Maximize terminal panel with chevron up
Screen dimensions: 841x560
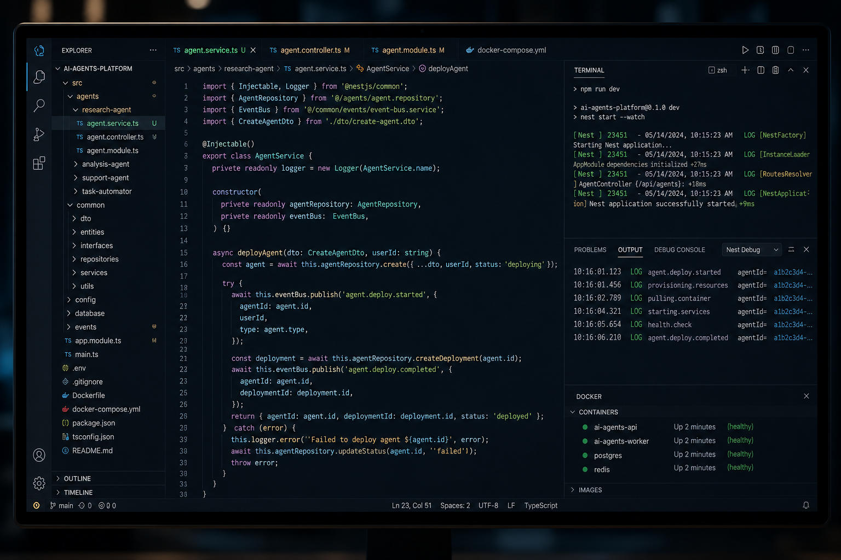coord(791,70)
